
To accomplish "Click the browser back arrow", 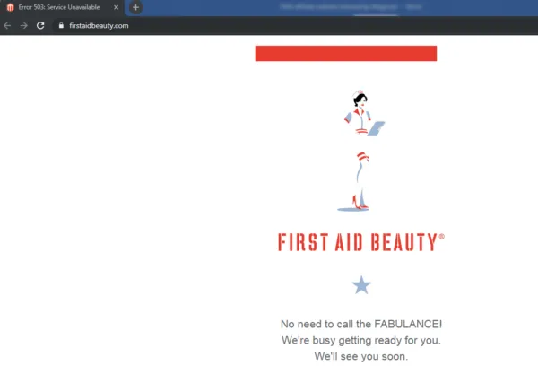I will [7, 25].
